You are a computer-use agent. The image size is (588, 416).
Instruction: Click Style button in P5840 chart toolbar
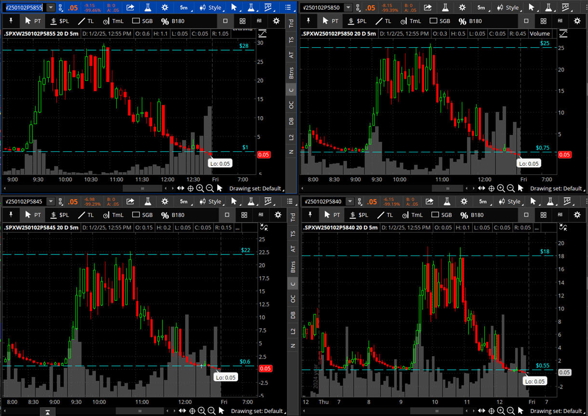509,201
